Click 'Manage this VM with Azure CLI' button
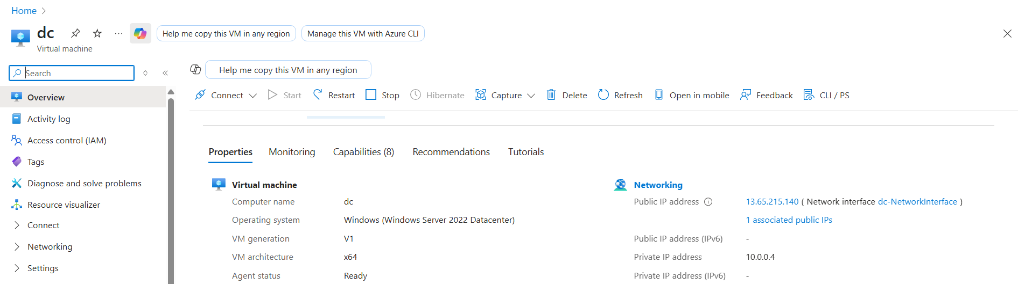Viewport: 1018px width, 284px height. [x=363, y=33]
